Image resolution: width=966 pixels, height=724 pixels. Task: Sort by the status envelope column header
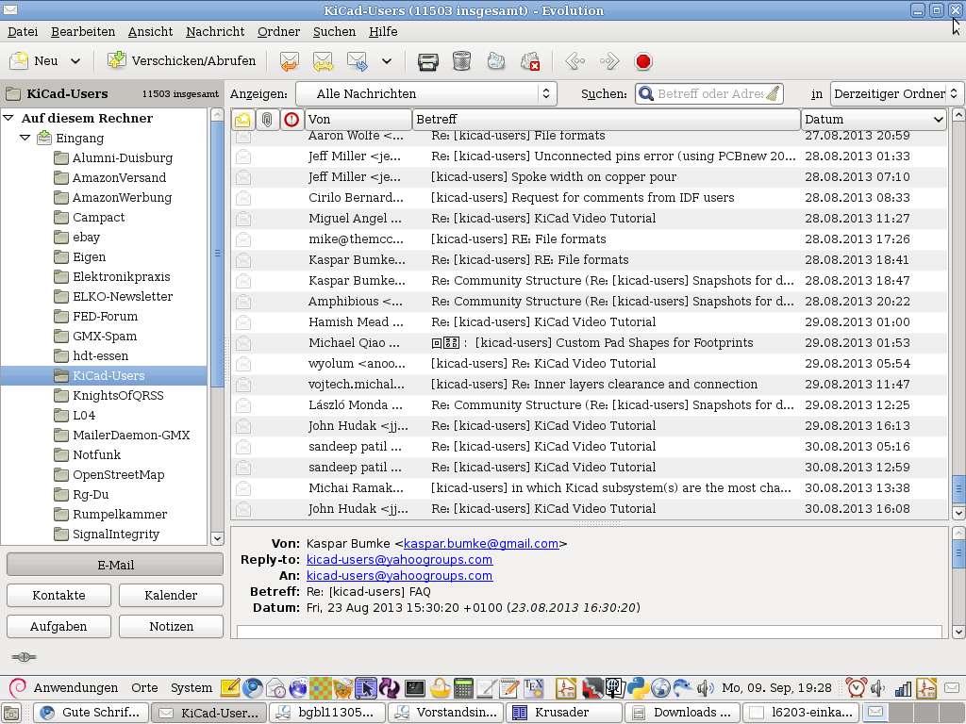pyautogui.click(x=242, y=120)
